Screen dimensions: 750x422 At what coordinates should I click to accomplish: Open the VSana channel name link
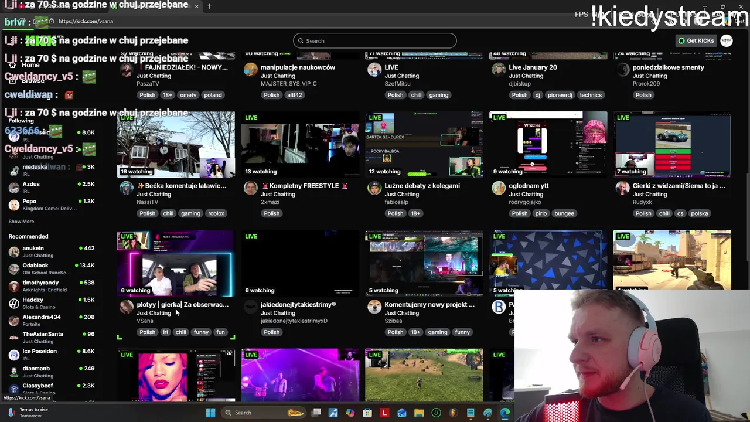pos(145,321)
